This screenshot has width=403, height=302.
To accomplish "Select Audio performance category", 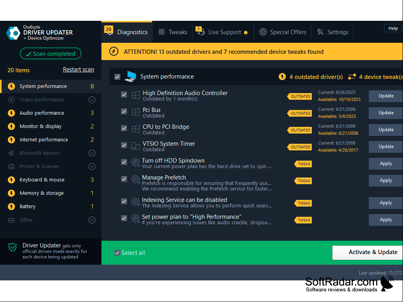I will tap(51, 113).
